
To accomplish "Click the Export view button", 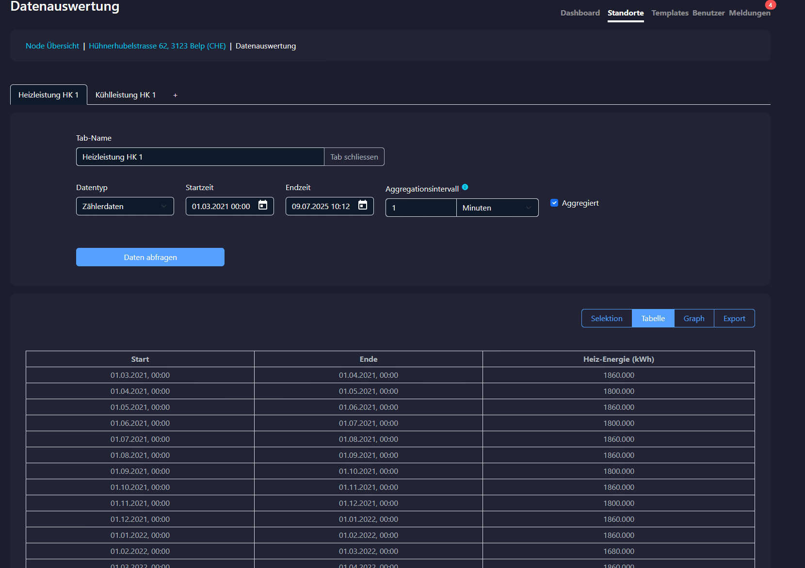I will (x=734, y=318).
